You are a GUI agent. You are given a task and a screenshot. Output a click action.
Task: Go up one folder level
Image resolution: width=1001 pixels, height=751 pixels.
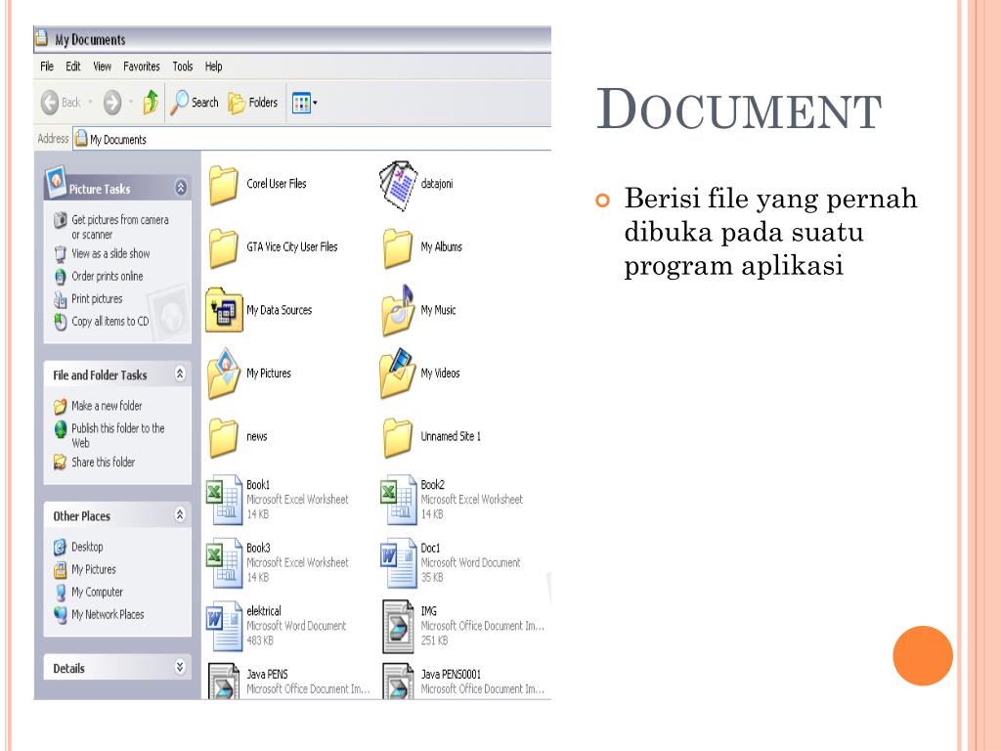[x=151, y=102]
